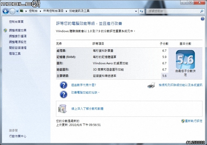Click the question icon beside 這些數字代表什麼?
207x145 pixels.
point(63,85)
